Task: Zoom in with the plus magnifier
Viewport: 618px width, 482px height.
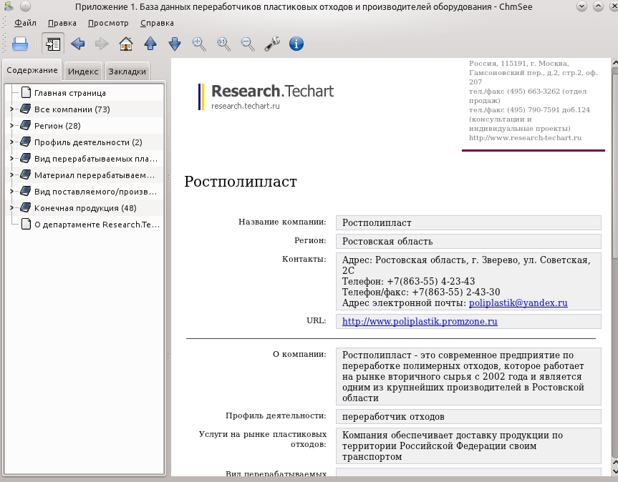Action: pyautogui.click(x=199, y=44)
